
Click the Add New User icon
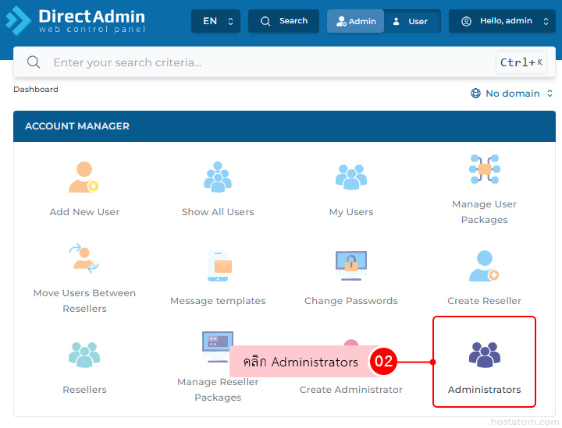(x=84, y=177)
